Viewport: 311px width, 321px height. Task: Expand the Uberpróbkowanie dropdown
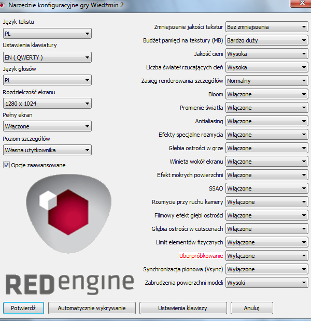point(267,256)
